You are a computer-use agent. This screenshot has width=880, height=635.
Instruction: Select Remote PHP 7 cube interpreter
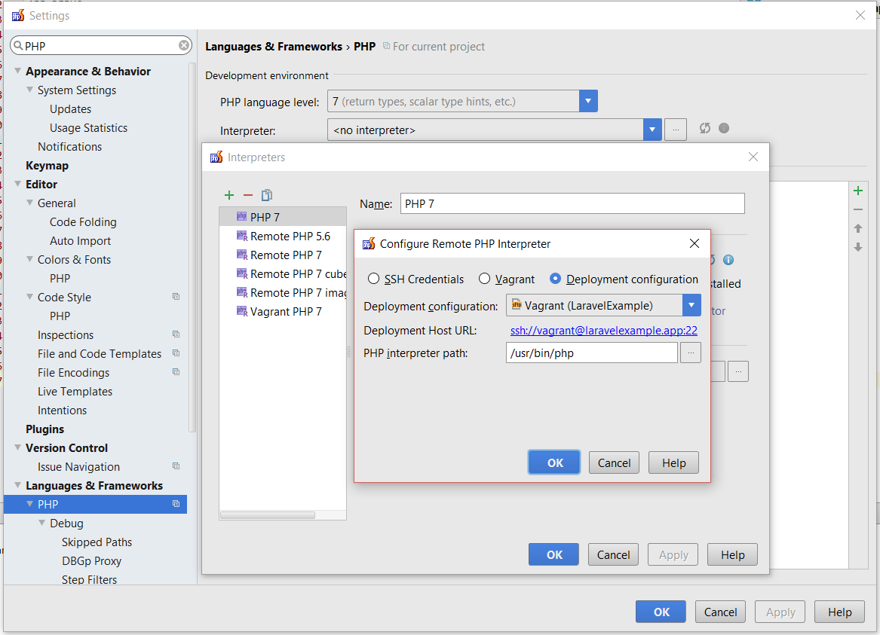[283, 273]
